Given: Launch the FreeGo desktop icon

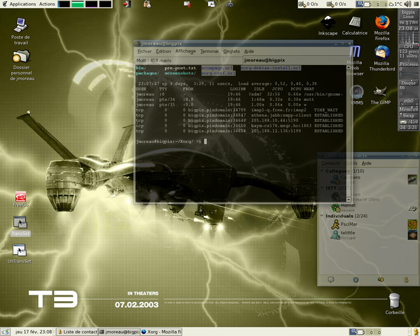Looking at the screenshot, I should point(20,199).
